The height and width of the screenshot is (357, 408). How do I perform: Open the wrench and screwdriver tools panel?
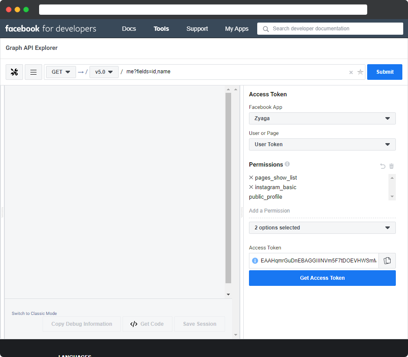click(14, 72)
